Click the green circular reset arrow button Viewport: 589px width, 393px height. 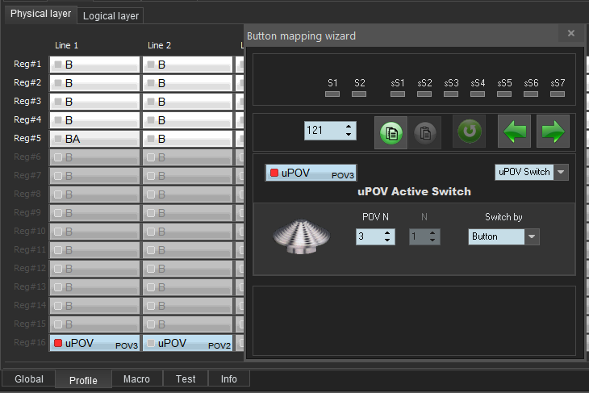pyautogui.click(x=469, y=131)
